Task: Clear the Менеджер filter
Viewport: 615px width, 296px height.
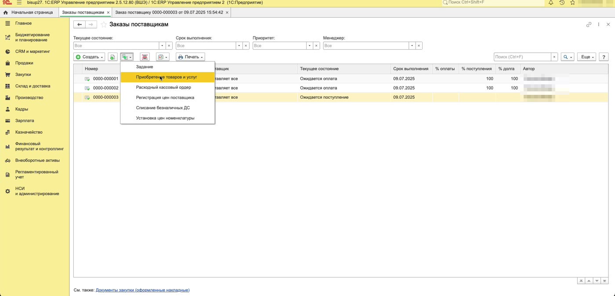Action: tap(419, 46)
